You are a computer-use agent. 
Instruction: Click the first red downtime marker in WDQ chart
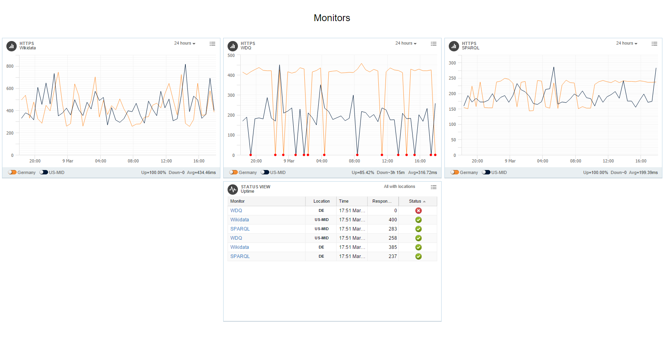(x=251, y=155)
